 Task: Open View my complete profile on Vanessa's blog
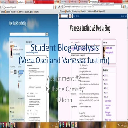pos(109,53)
